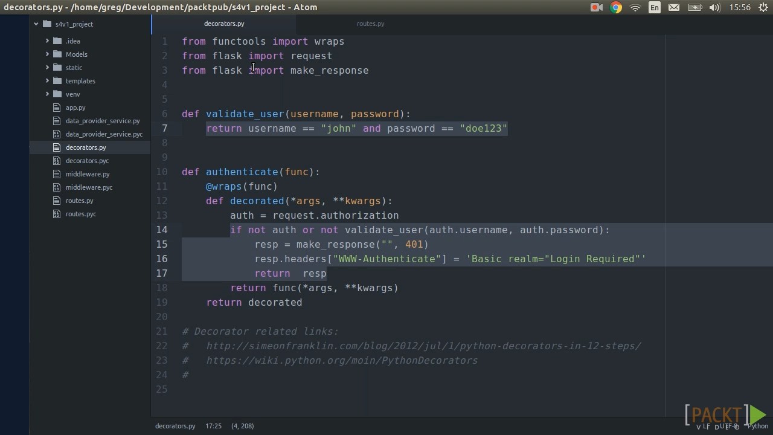773x435 pixels.
Task: Expand the .idea folder
Action: click(48, 41)
